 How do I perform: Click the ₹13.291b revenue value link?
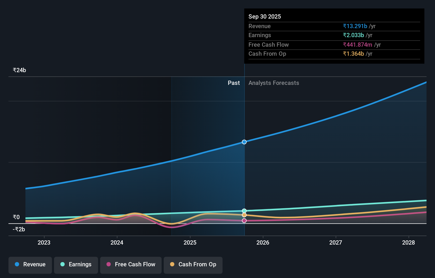[x=355, y=26]
